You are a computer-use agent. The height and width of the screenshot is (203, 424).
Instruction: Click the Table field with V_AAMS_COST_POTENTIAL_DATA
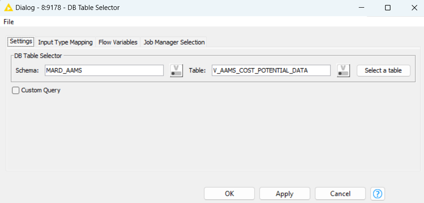[271, 70]
